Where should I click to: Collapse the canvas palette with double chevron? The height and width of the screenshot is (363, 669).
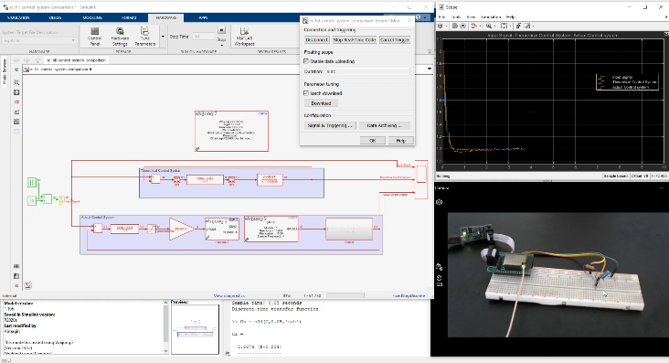point(16,285)
